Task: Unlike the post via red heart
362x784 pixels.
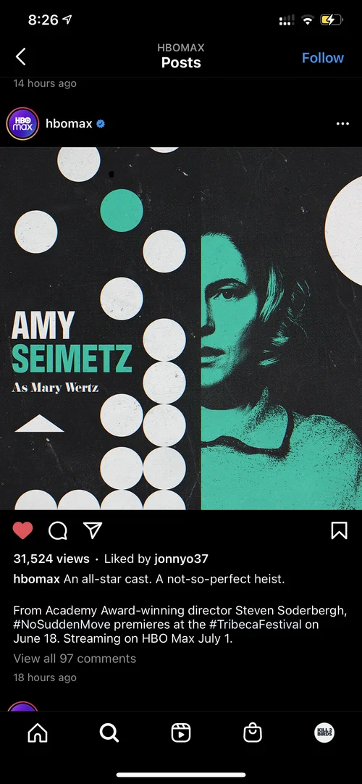Action: (22, 530)
